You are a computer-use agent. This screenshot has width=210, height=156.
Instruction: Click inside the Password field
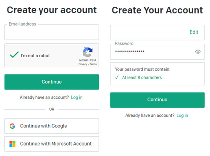[x=157, y=52]
